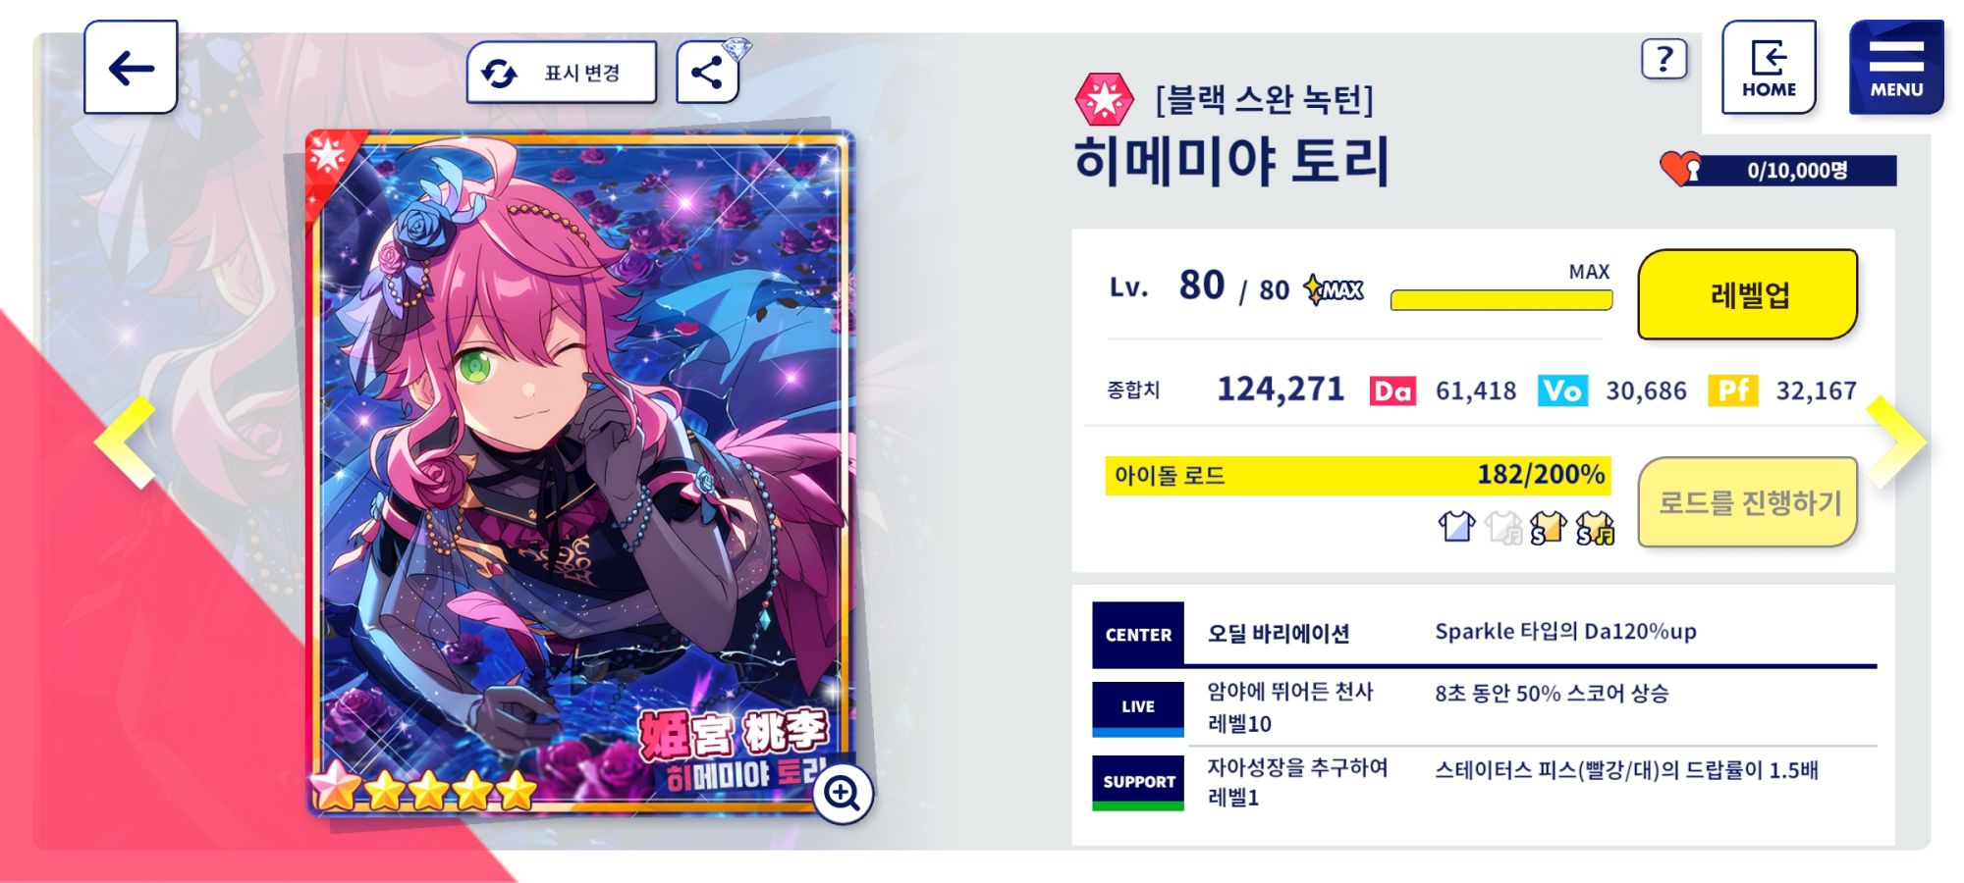Image resolution: width=1964 pixels, height=883 pixels.
Task: Show previous card with left yellow chevron
Action: tap(126, 442)
